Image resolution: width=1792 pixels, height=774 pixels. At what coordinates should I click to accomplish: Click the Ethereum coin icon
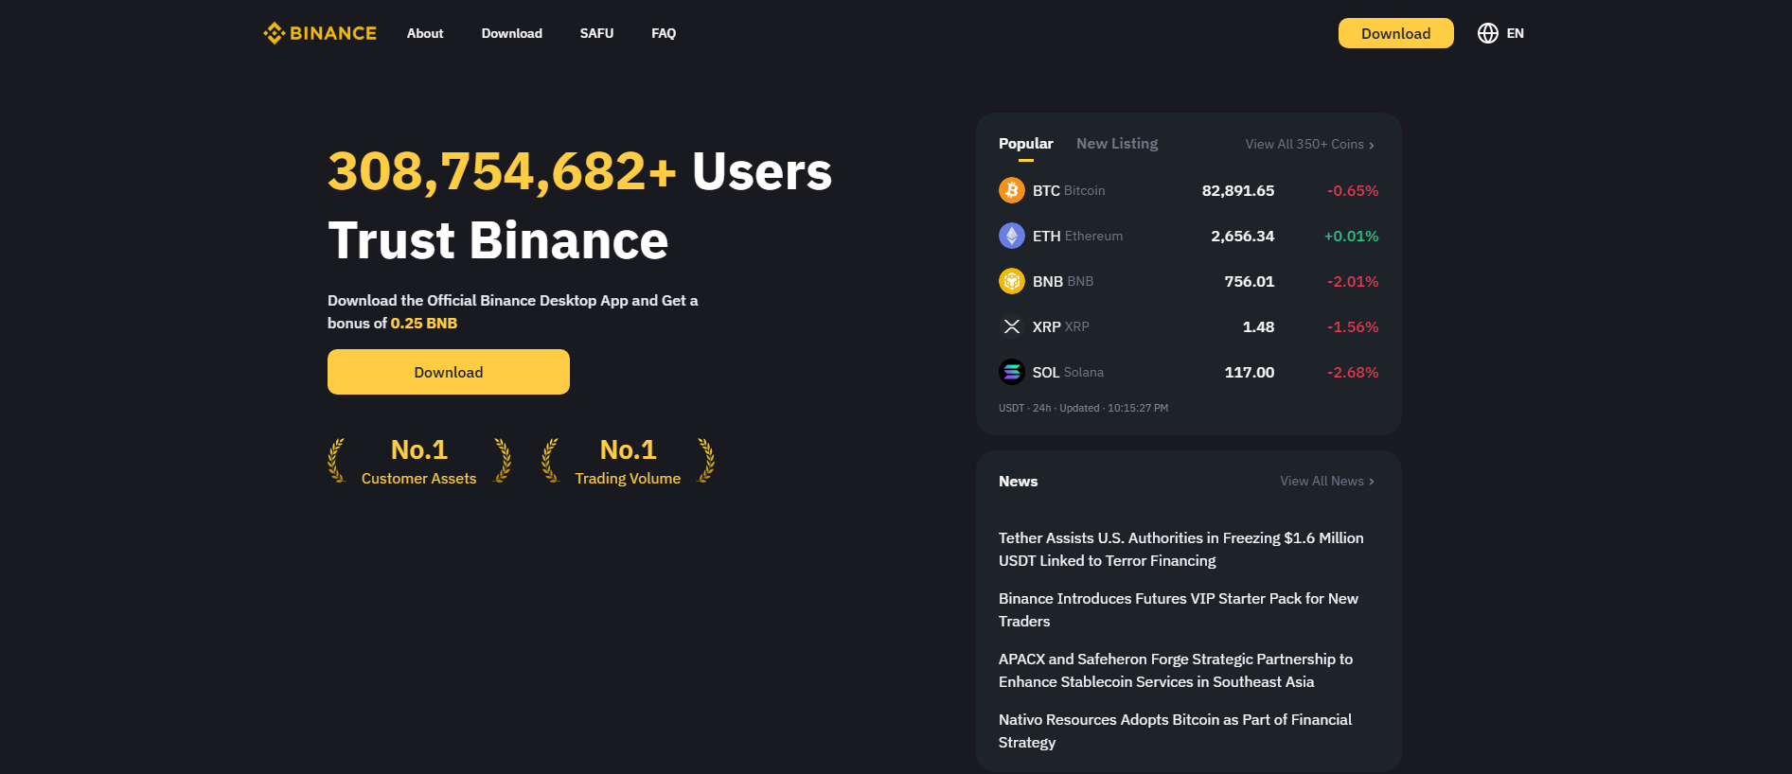point(1012,236)
